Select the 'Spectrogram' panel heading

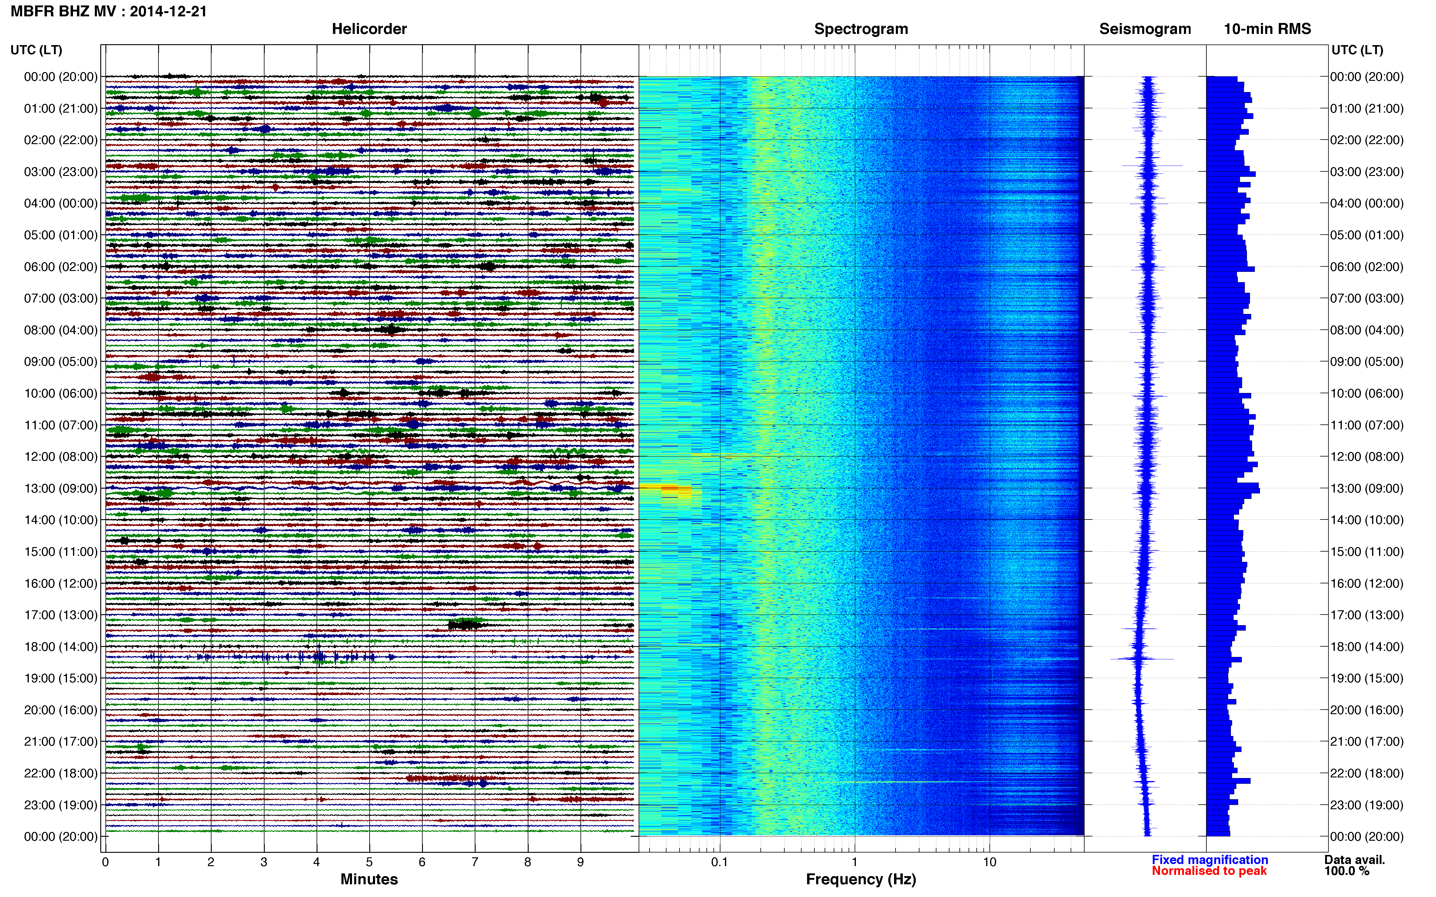[x=861, y=29]
